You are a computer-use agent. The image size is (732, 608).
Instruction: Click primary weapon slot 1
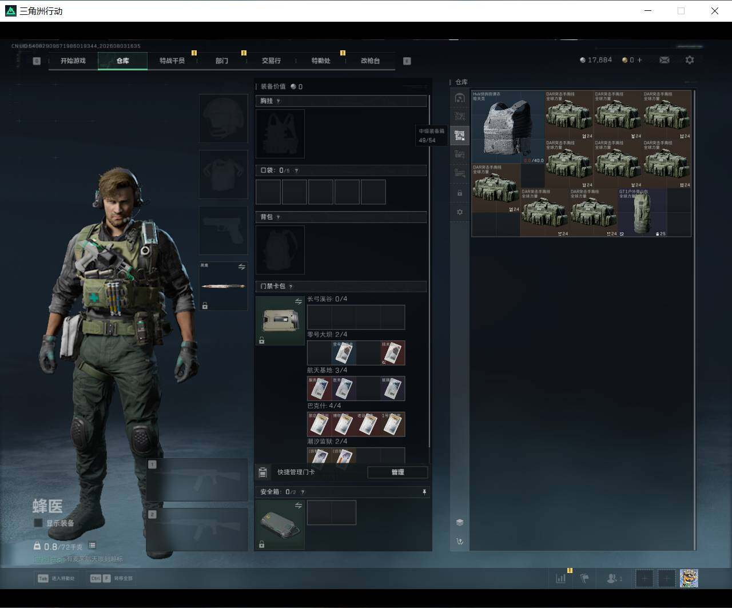pos(197,480)
